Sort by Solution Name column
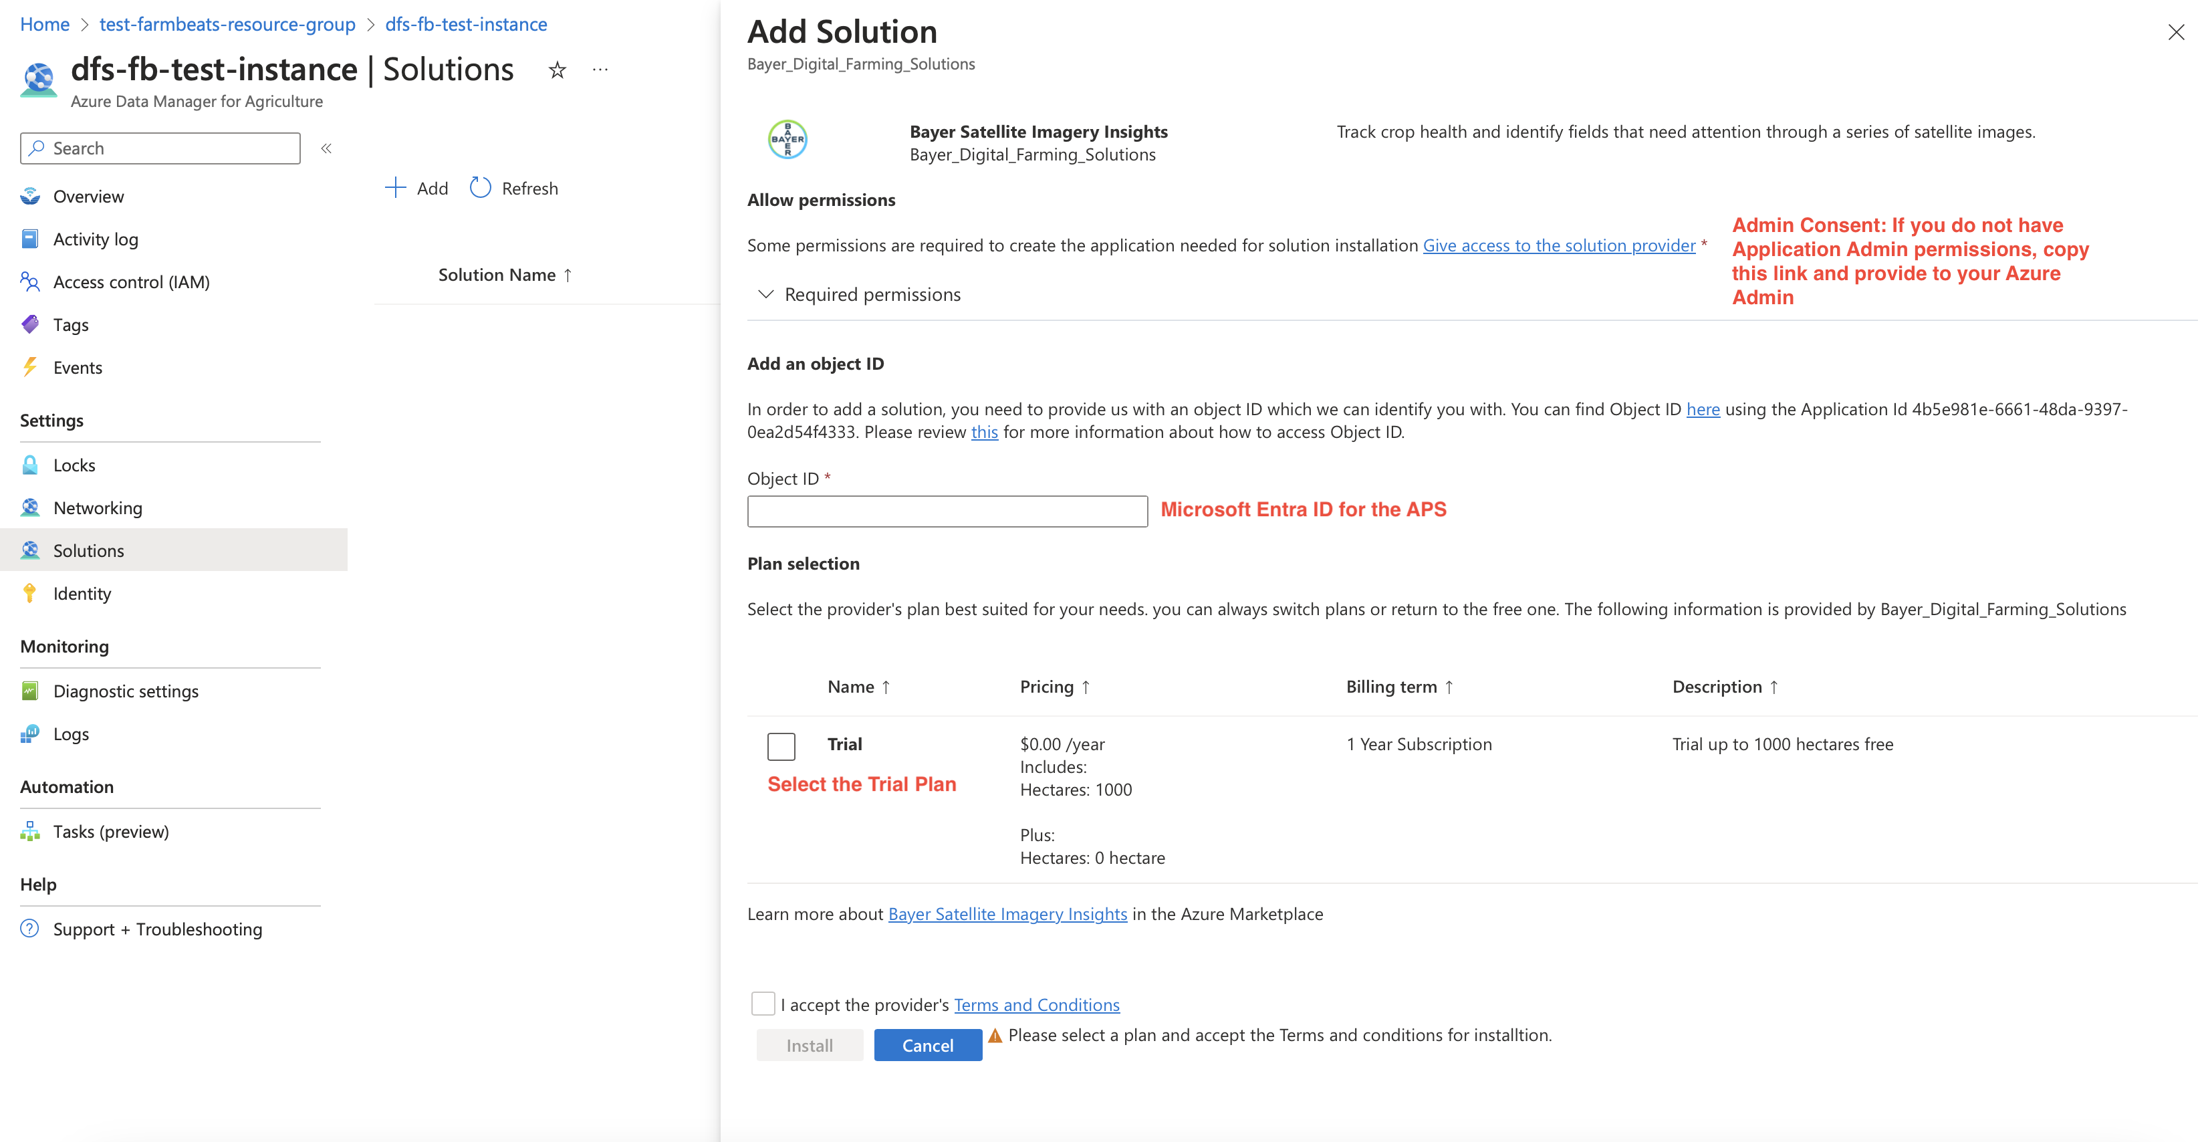The width and height of the screenshot is (2202, 1142). (x=504, y=275)
